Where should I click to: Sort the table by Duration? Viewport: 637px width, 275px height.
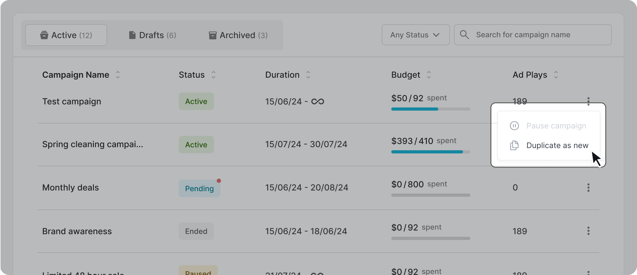pos(308,75)
